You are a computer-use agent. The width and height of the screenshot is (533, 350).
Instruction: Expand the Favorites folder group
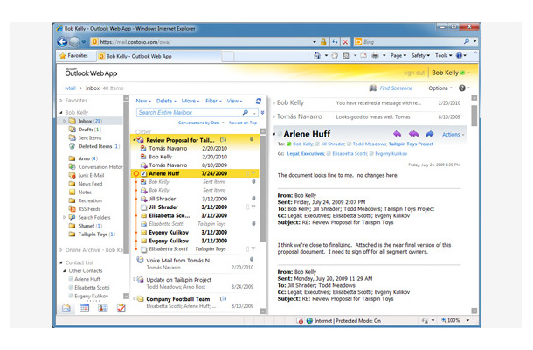(x=61, y=101)
